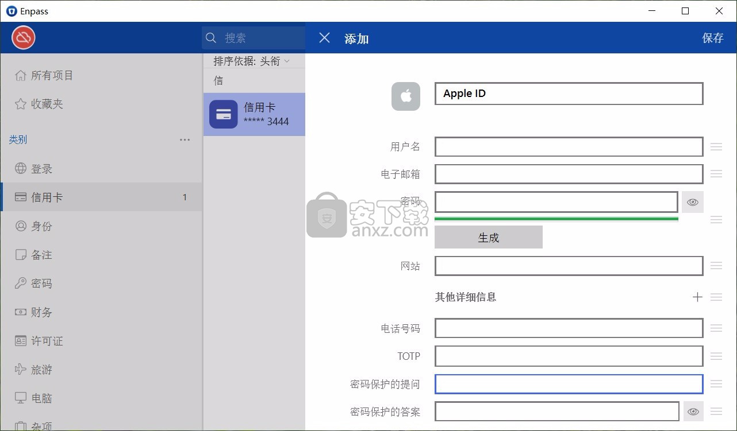Viewport: 737px width, 431px height.
Task: Select the 身份 category
Action: click(x=101, y=226)
